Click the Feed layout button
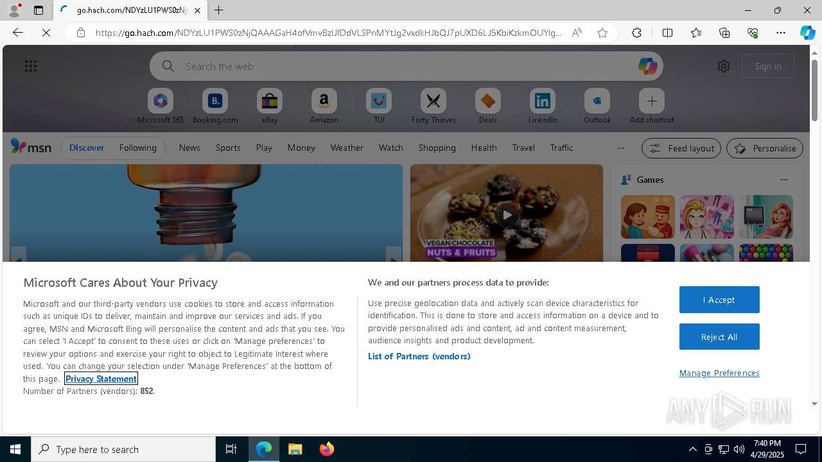822x462 pixels. (x=681, y=148)
